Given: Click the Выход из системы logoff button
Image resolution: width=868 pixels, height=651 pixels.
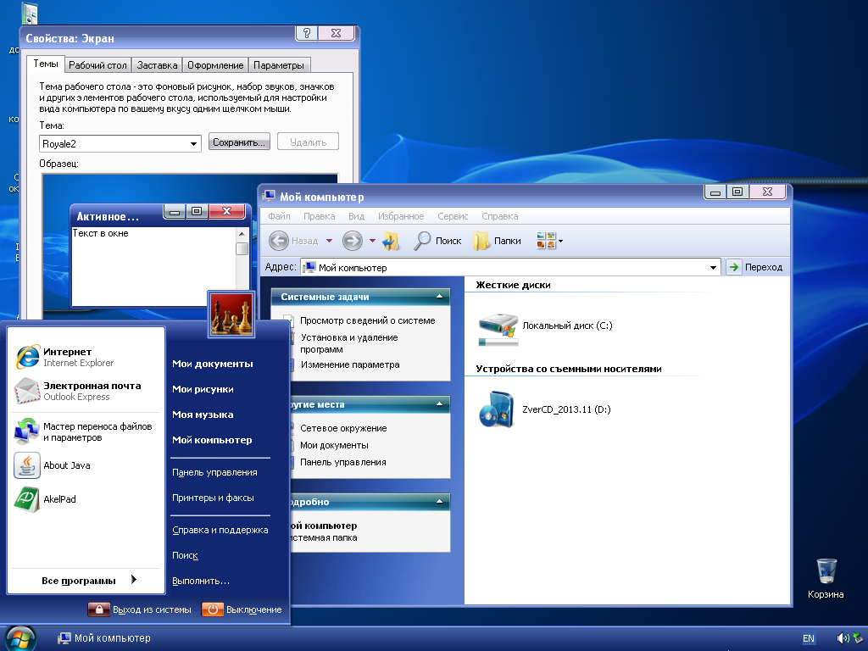Looking at the screenshot, I should tap(140, 609).
